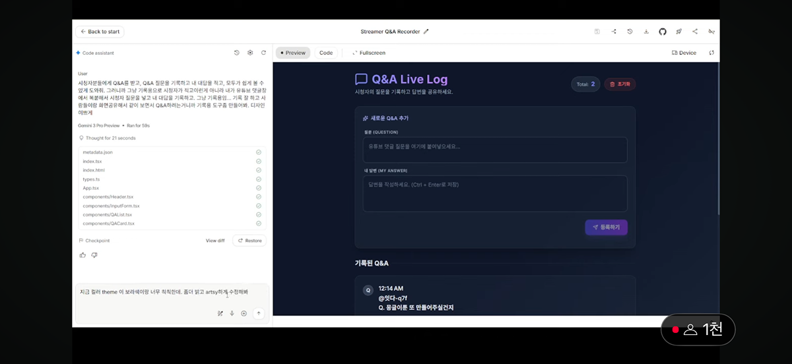Open settings gear in Code assistant panel
Viewport: 792px width, 364px height.
click(250, 53)
